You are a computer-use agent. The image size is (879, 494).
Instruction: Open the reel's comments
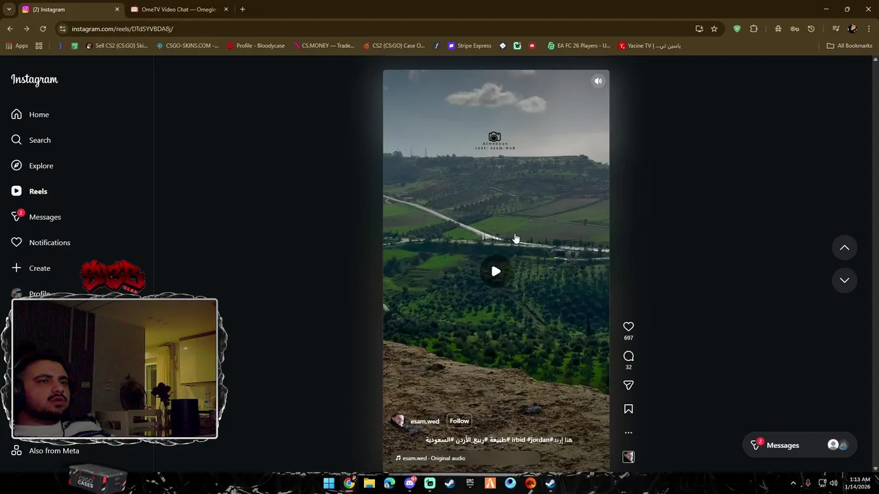(628, 356)
